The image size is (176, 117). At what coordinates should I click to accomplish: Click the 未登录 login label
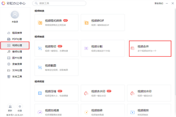(x=15, y=22)
